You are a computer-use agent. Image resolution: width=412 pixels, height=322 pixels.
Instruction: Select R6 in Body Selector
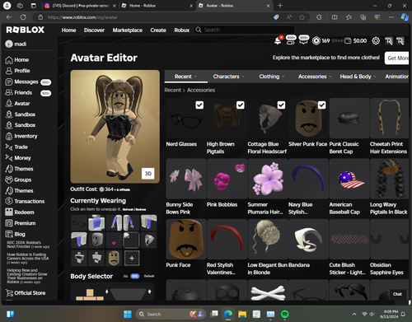[x=126, y=276]
